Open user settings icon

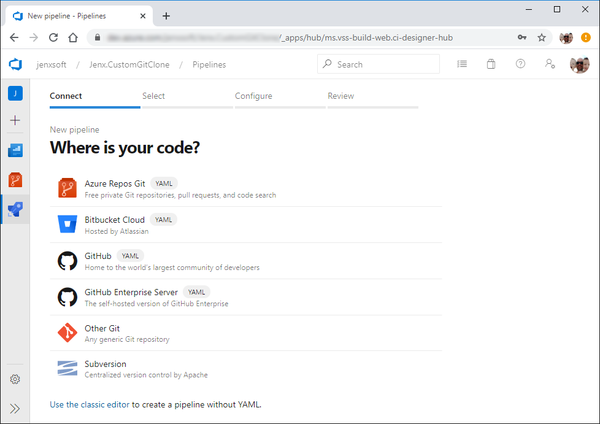550,64
